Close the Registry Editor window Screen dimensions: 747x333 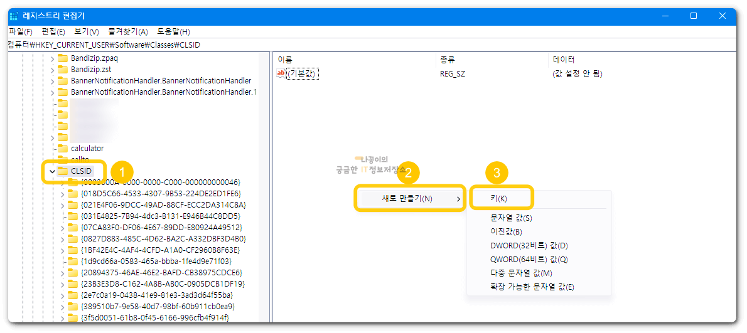pyautogui.click(x=723, y=16)
